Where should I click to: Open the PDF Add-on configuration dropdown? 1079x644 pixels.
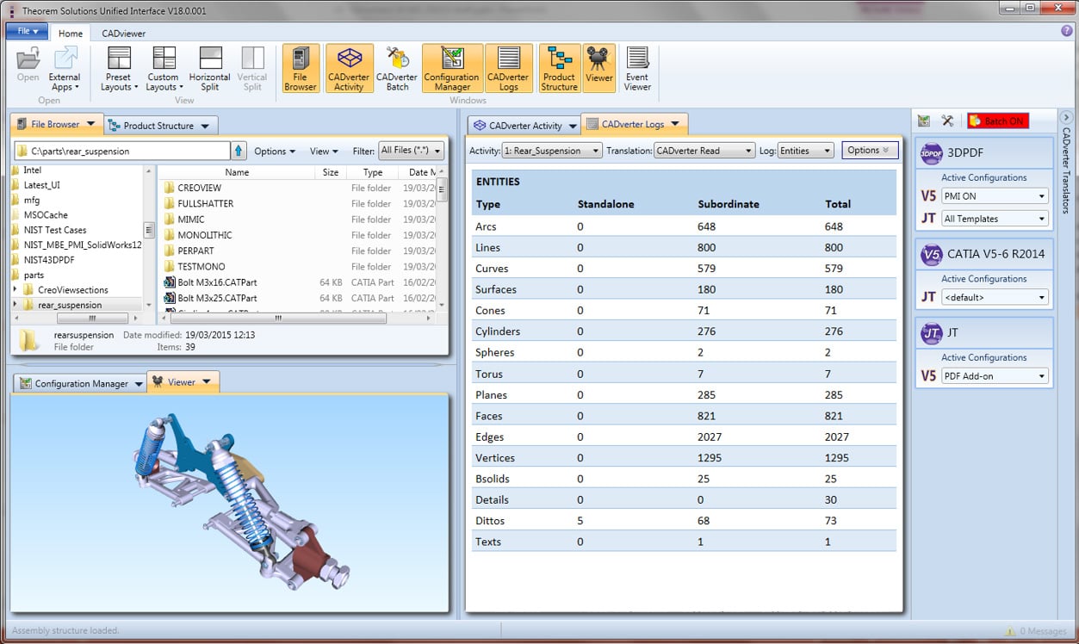994,376
